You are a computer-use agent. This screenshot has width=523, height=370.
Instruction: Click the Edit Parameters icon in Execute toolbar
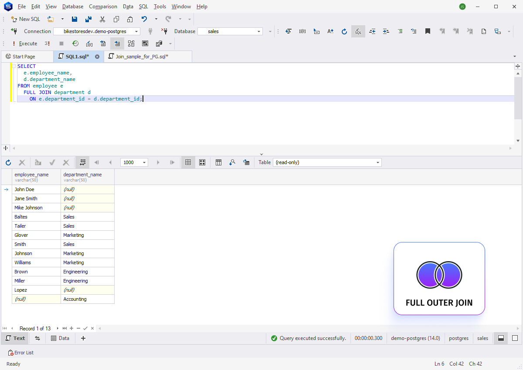tap(89, 44)
